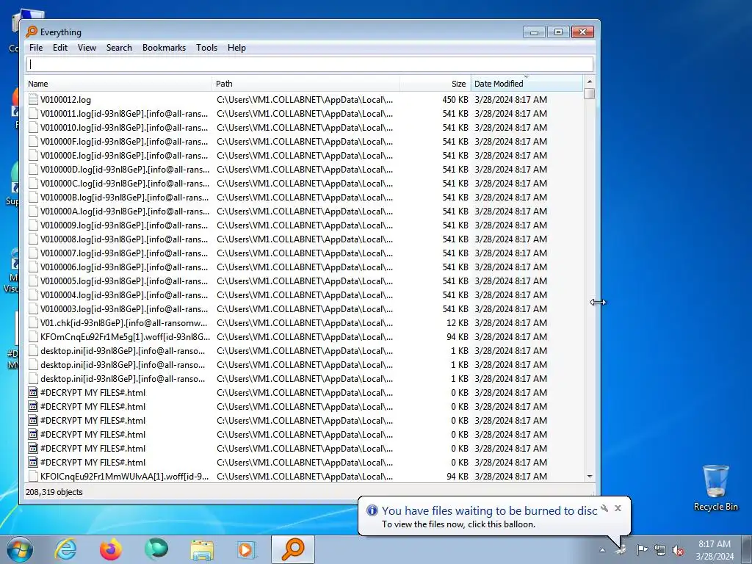Click the scroll down arrow of results list

pyautogui.click(x=590, y=476)
